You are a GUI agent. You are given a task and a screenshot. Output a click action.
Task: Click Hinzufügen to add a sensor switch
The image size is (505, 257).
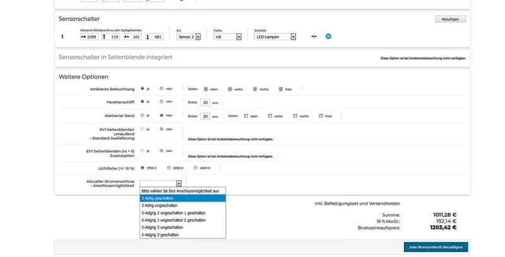click(451, 19)
